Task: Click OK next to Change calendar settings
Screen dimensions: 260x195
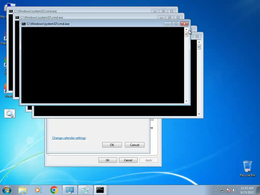Action: point(112,145)
